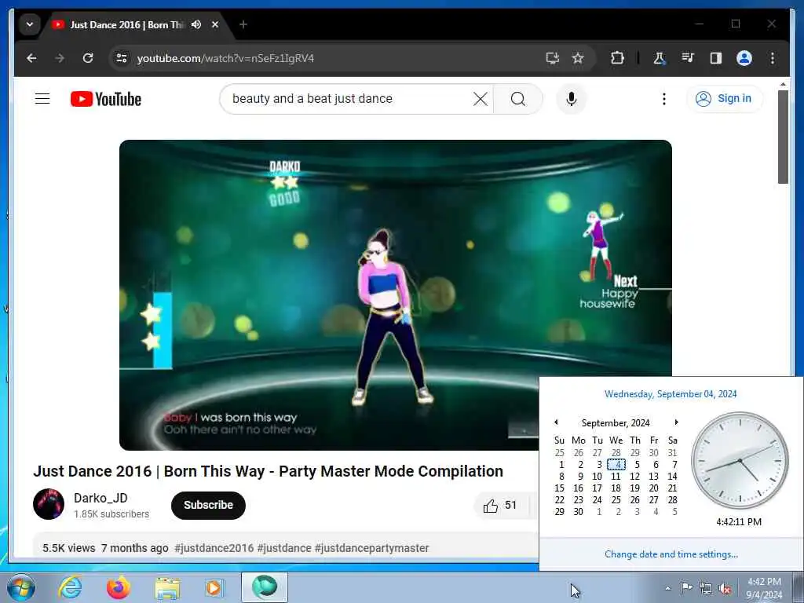Open a new browser tab
Image resolution: width=804 pixels, height=603 pixels.
(243, 24)
